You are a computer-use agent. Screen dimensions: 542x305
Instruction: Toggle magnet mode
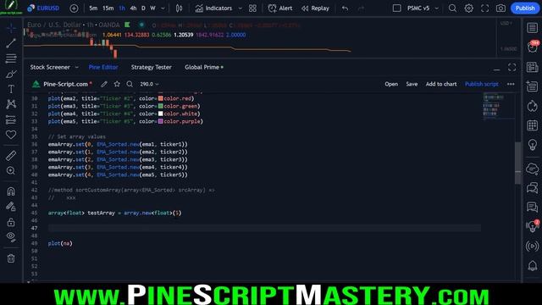pyautogui.click(x=11, y=191)
